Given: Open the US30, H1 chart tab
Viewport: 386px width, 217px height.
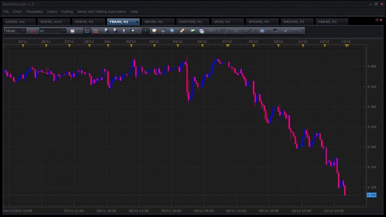Looking at the screenshot, I should (x=227, y=22).
